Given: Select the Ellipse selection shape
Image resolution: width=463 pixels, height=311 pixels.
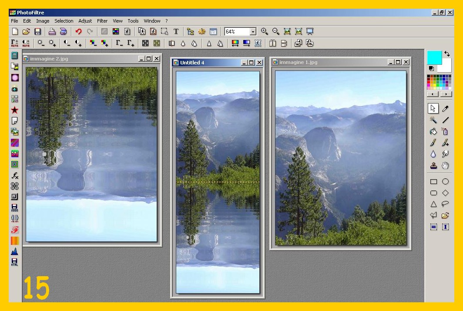Looking at the screenshot, I should 445,182.
